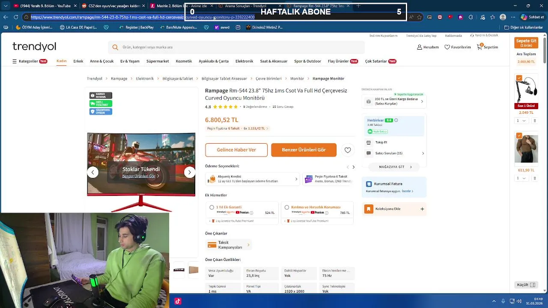Viewport: 548px width, 308px height.
Task: Select 1 Yıl Ek Garanti radio option
Action: coord(211,207)
